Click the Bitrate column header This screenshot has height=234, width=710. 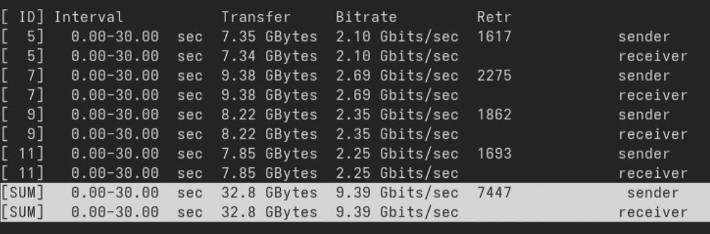tap(366, 17)
